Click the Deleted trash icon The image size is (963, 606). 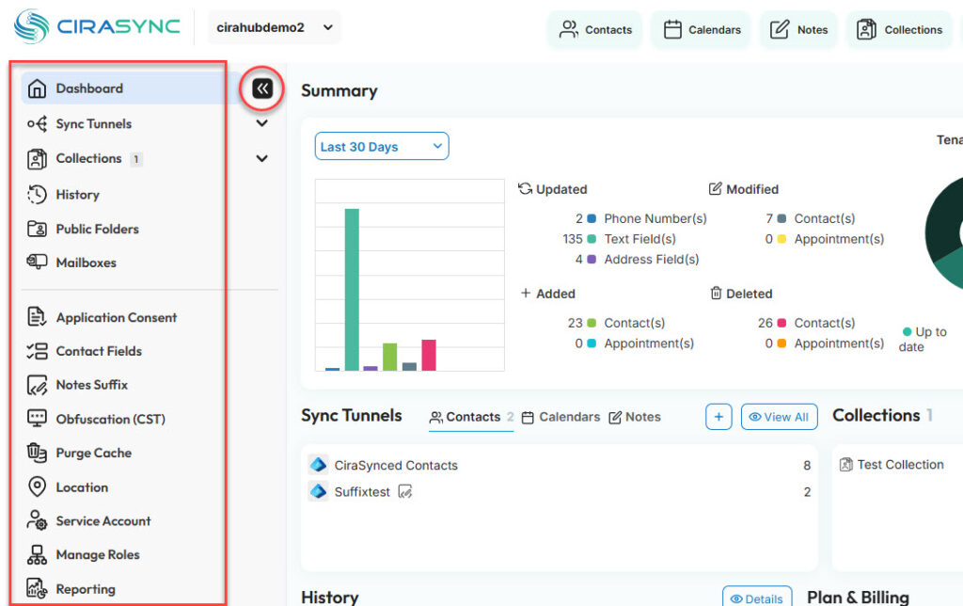(x=716, y=294)
